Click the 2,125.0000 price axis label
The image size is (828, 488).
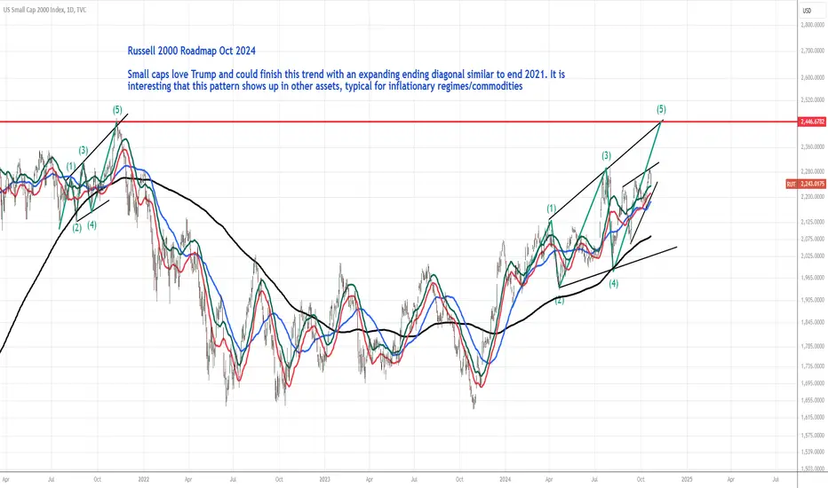812,222
